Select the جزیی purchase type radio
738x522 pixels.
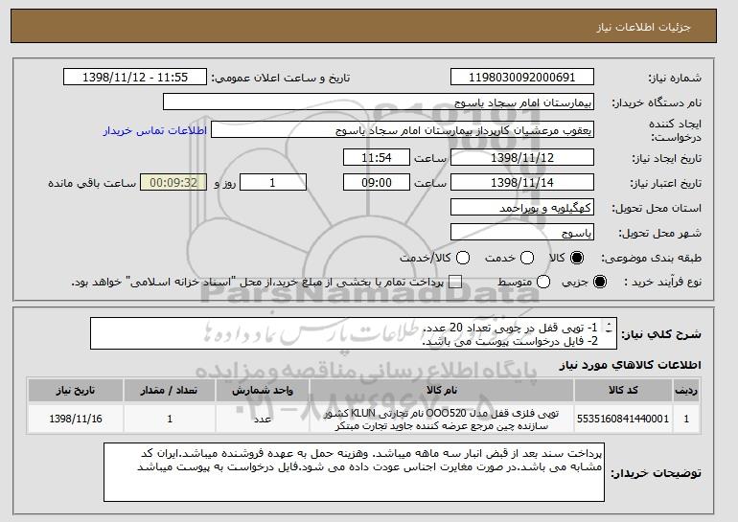tap(600, 282)
